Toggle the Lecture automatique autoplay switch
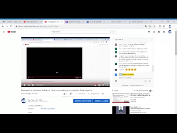 coord(151,91)
